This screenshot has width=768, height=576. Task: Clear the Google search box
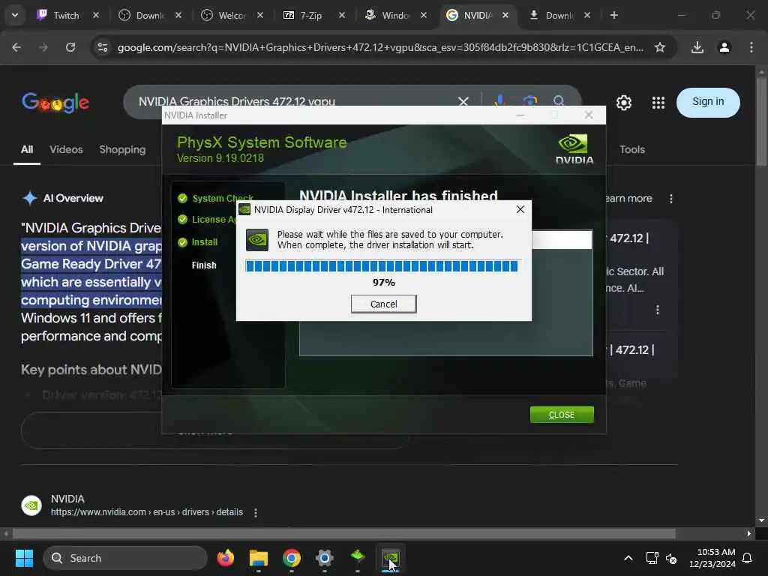click(x=463, y=101)
